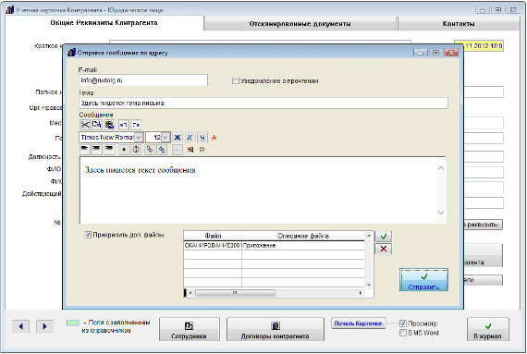Screen dimensions: 527x354
Task: Click attachment table vertical scroll down arrow
Action: (369, 286)
